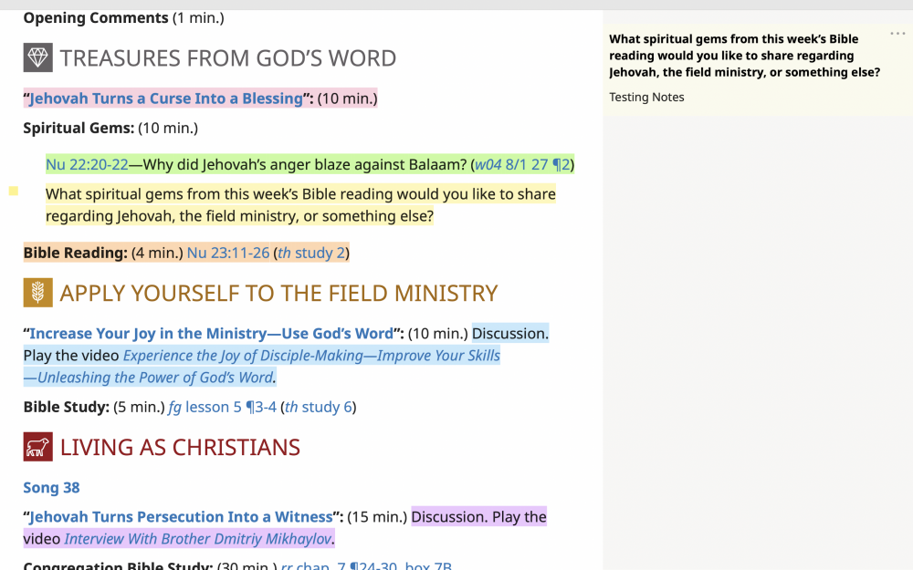Image resolution: width=913 pixels, height=570 pixels.
Task: Click the "Testing Notes" note text
Action: (646, 98)
